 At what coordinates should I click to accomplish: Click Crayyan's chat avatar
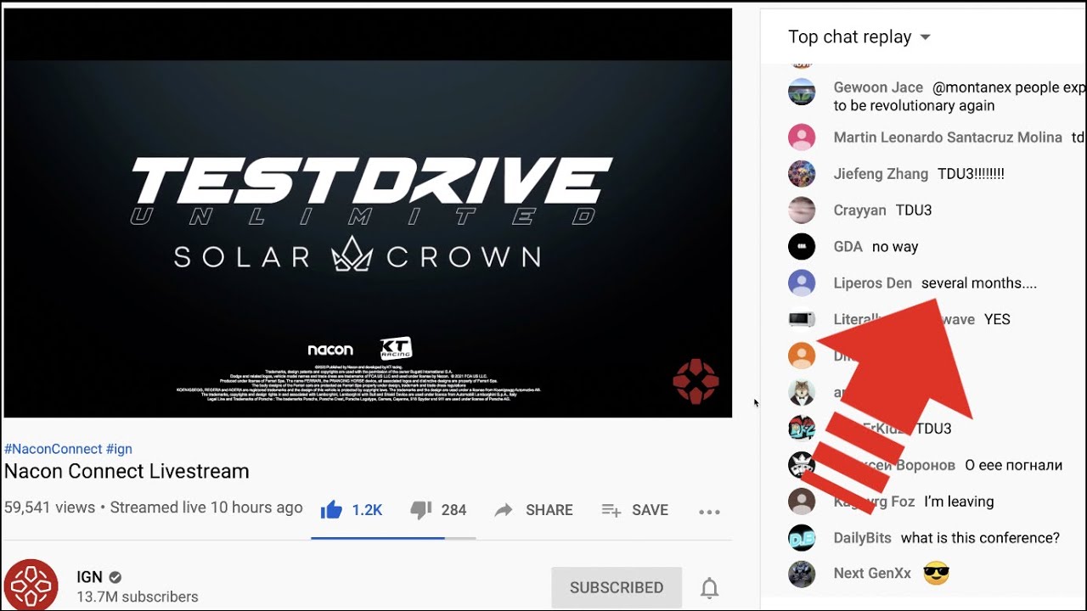(x=802, y=210)
